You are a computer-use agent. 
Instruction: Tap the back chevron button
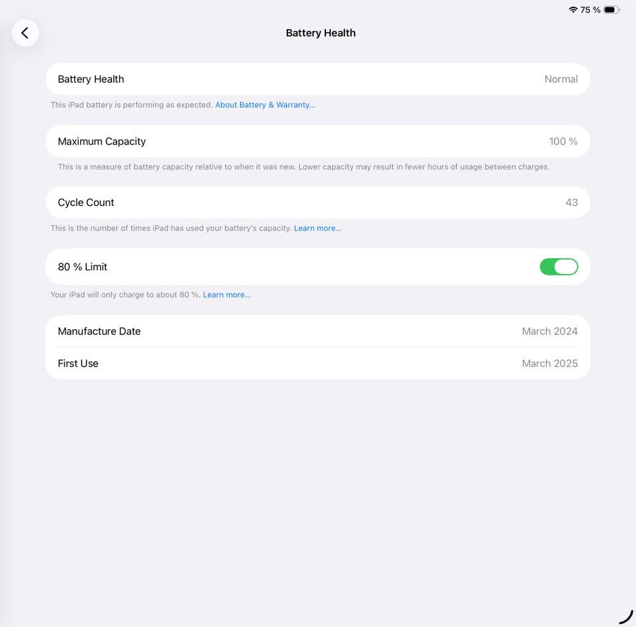tap(25, 33)
